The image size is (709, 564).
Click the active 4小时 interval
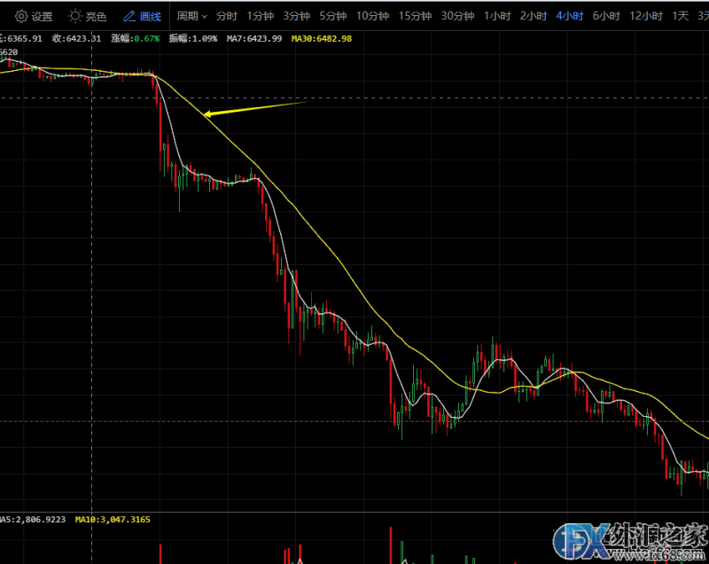(569, 16)
